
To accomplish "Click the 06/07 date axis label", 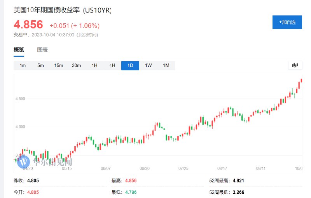I will pyautogui.click(x=105, y=168).
